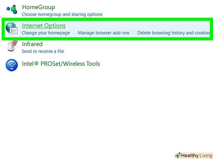Click Delete browsing history and cookies
The image size is (213, 159).
tap(174, 33)
